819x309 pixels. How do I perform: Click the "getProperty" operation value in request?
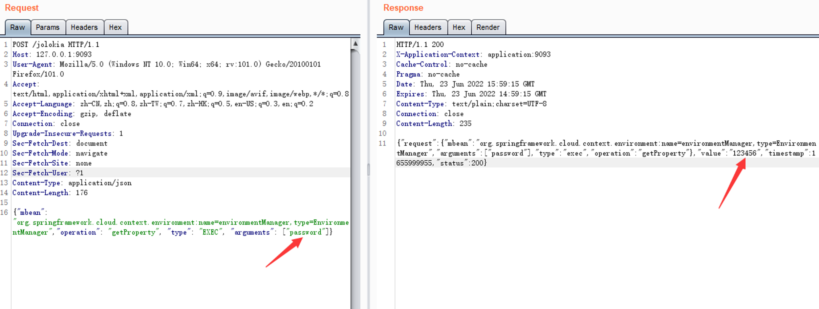point(134,232)
